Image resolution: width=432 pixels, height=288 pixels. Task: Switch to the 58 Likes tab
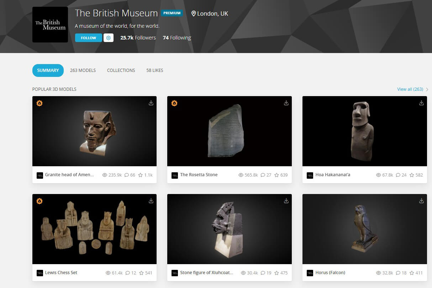click(x=155, y=70)
